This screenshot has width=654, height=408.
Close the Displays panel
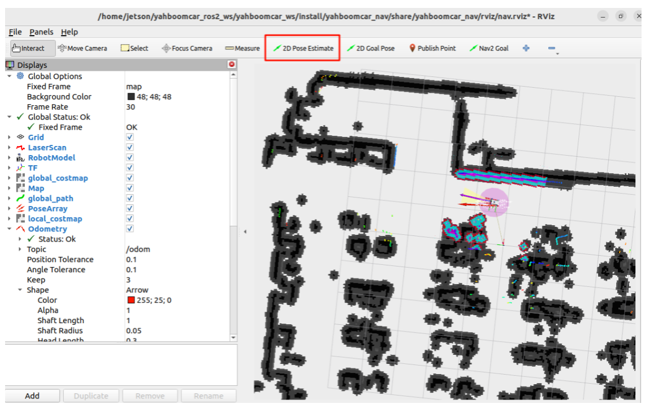coord(232,65)
